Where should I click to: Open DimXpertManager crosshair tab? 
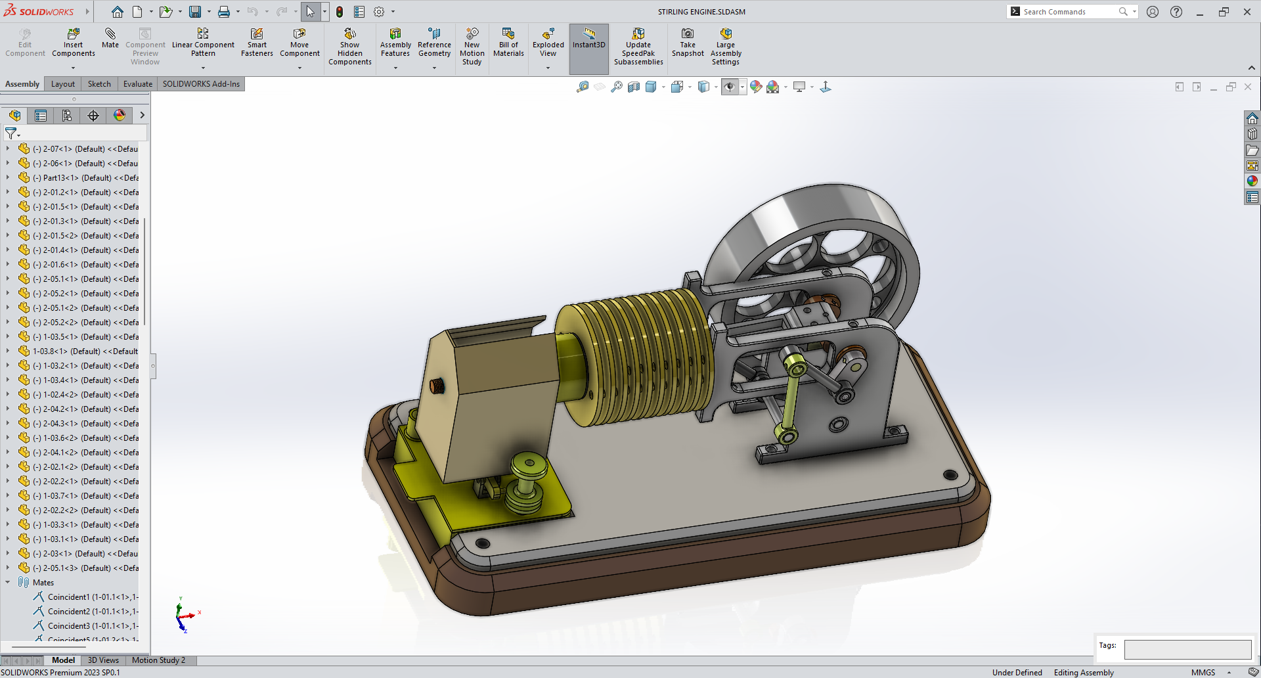(x=93, y=116)
